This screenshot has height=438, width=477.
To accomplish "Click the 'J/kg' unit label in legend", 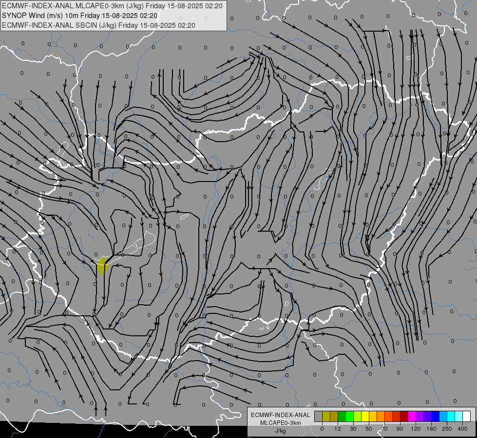I will click(280, 431).
